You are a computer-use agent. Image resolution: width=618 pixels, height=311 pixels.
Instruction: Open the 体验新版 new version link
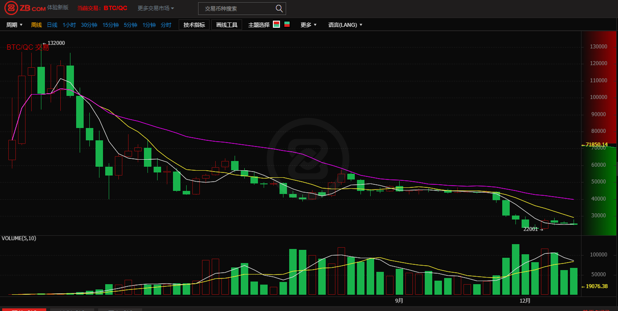(x=58, y=7)
